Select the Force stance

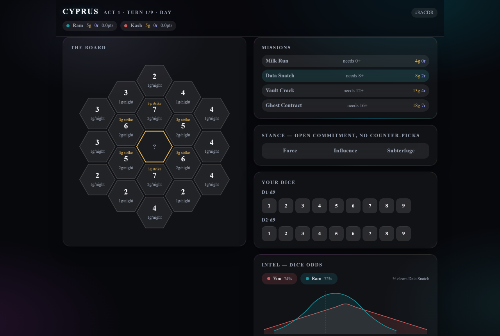(x=290, y=151)
